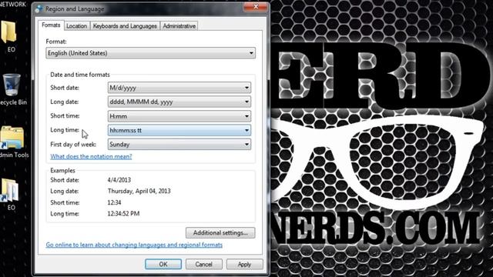Image resolution: width=493 pixels, height=277 pixels.
Task: Expand the Long time format dropdown
Action: (179, 130)
